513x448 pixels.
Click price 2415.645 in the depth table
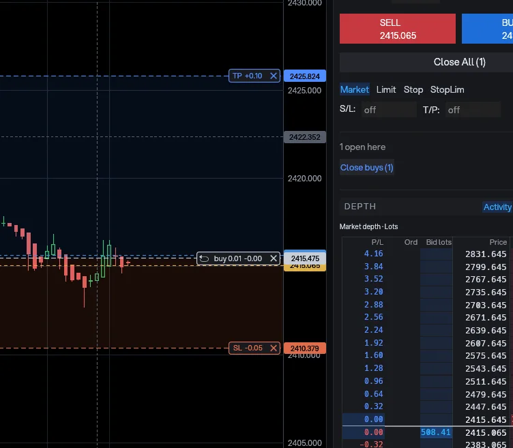click(486, 419)
